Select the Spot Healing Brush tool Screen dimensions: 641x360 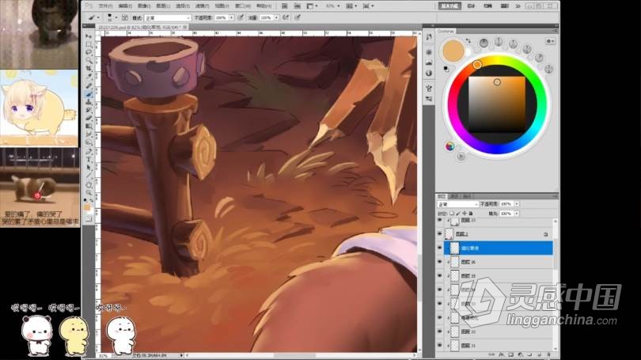coord(89,85)
